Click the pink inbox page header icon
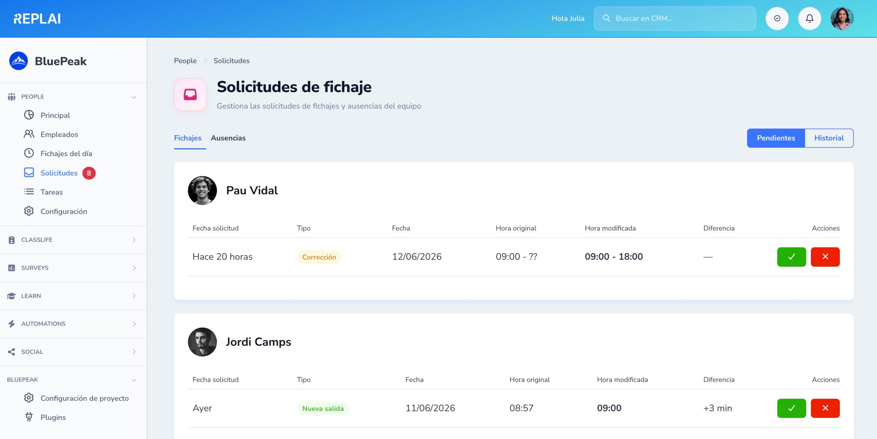This screenshot has height=439, width=877. click(x=190, y=95)
